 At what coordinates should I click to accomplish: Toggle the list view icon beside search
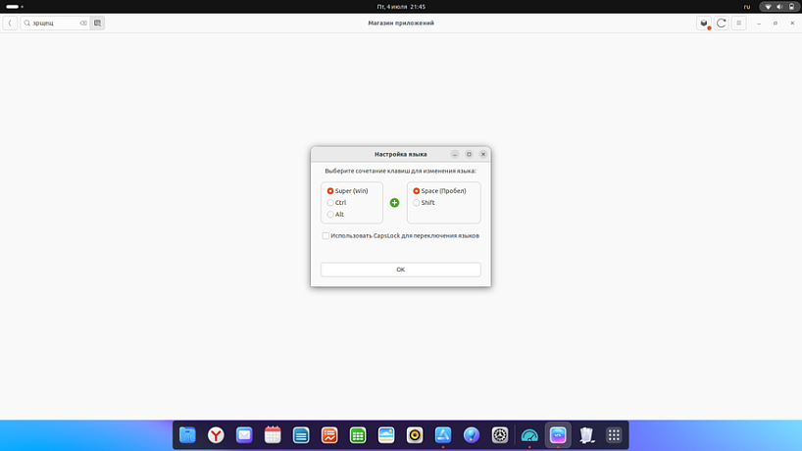click(98, 23)
